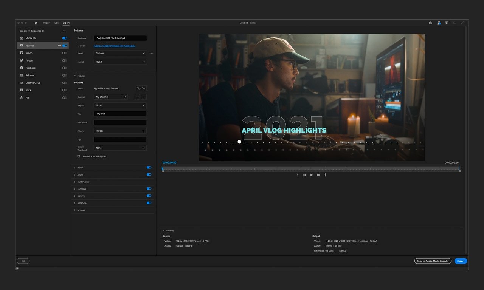Open the Custom Thumbnail dropdown
This screenshot has width=484, height=290.
click(x=120, y=148)
